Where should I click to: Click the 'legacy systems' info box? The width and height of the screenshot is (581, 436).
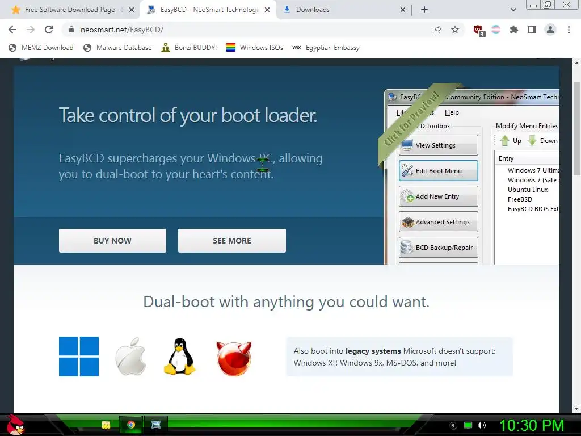pyautogui.click(x=399, y=357)
